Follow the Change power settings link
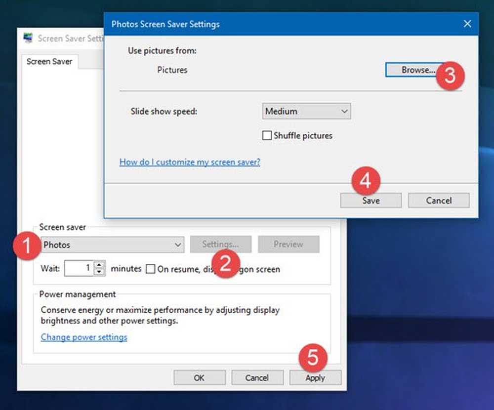Viewport: 494px width, 410px height. [84, 337]
